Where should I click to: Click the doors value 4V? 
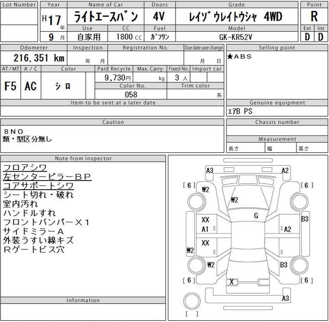(x=159, y=16)
